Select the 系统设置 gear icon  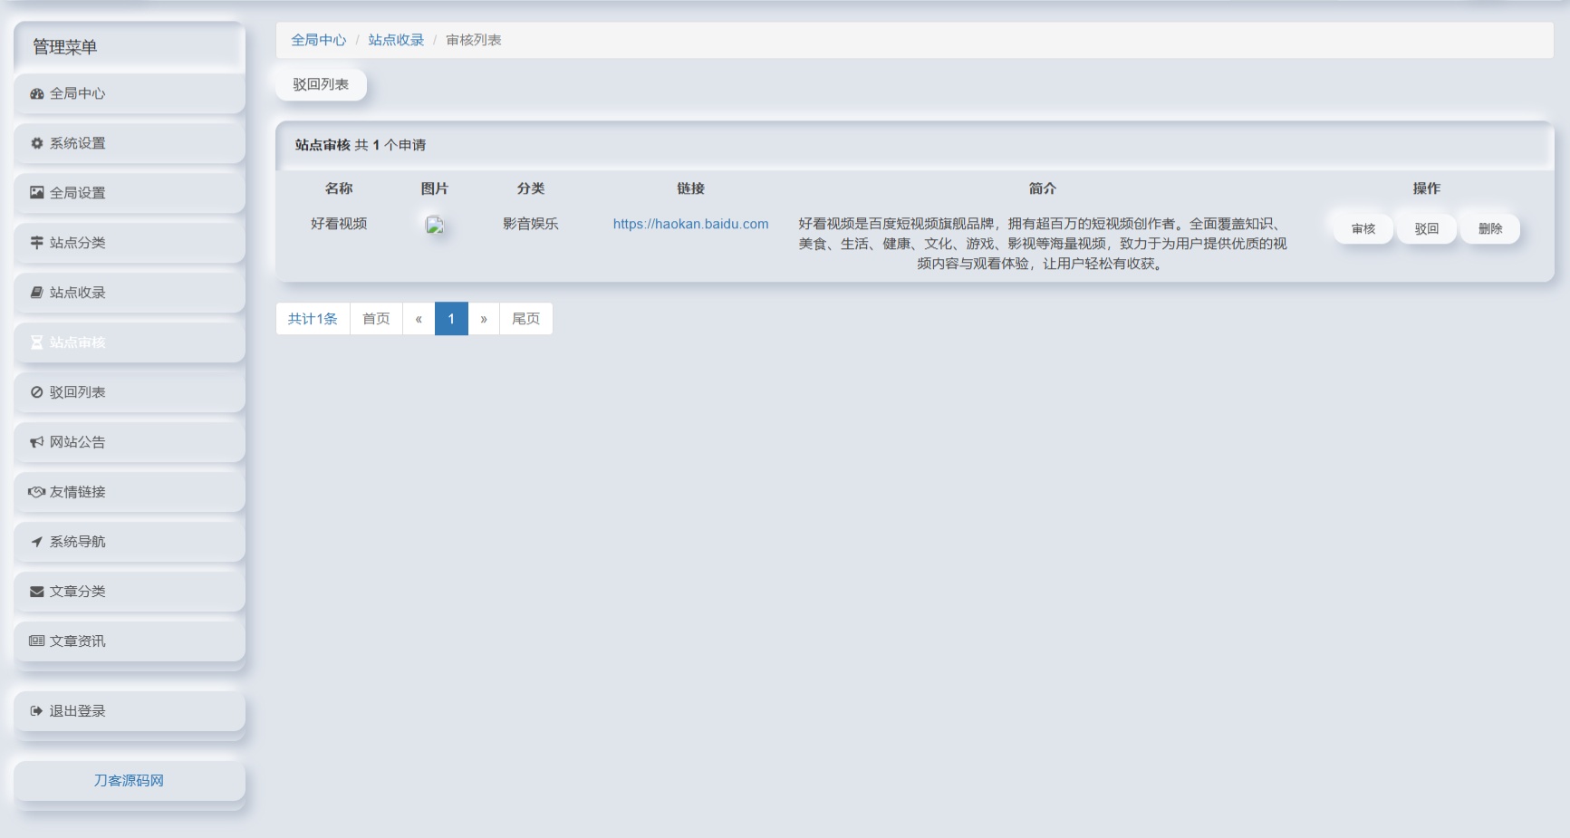point(35,143)
